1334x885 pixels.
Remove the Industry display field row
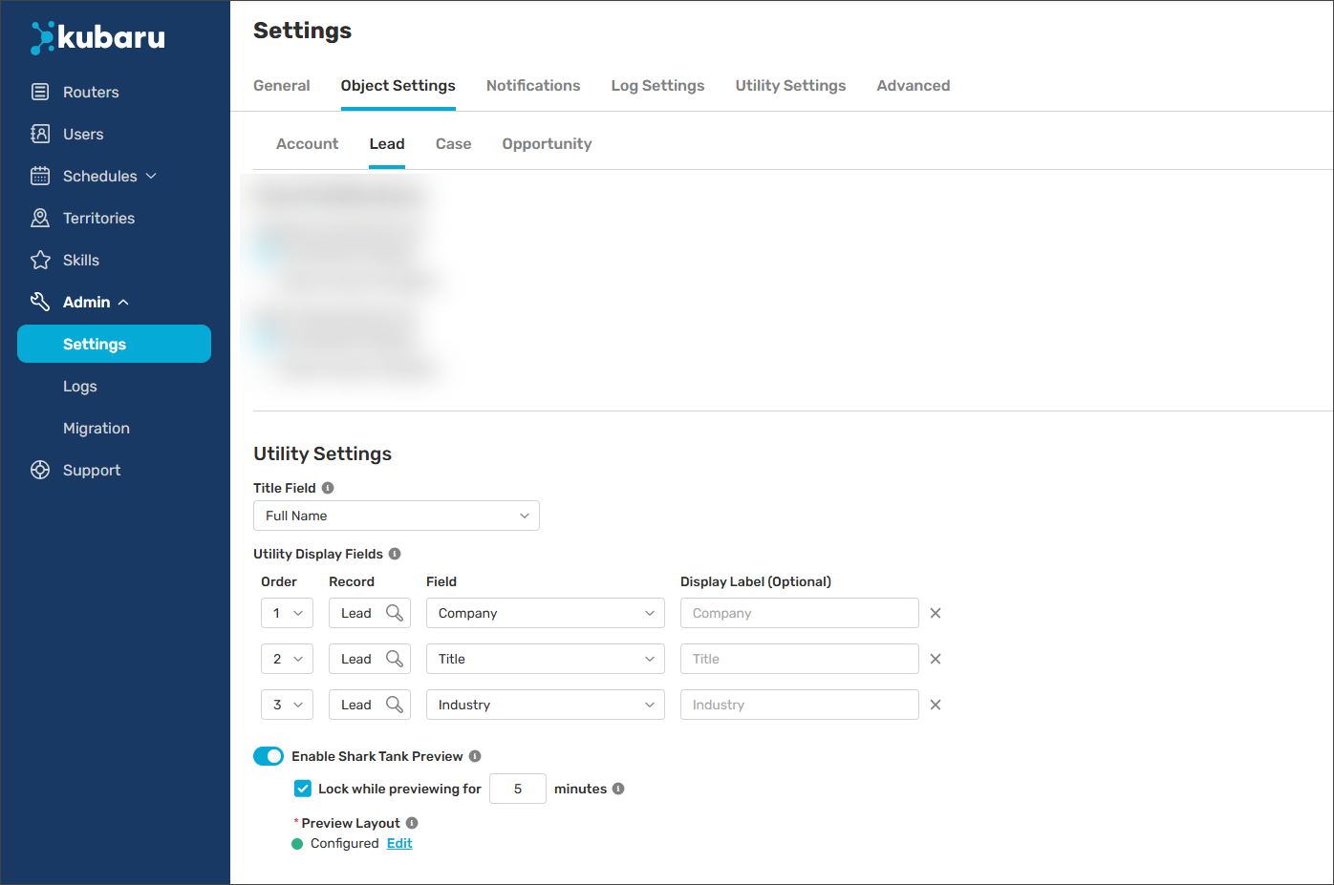pyautogui.click(x=936, y=705)
